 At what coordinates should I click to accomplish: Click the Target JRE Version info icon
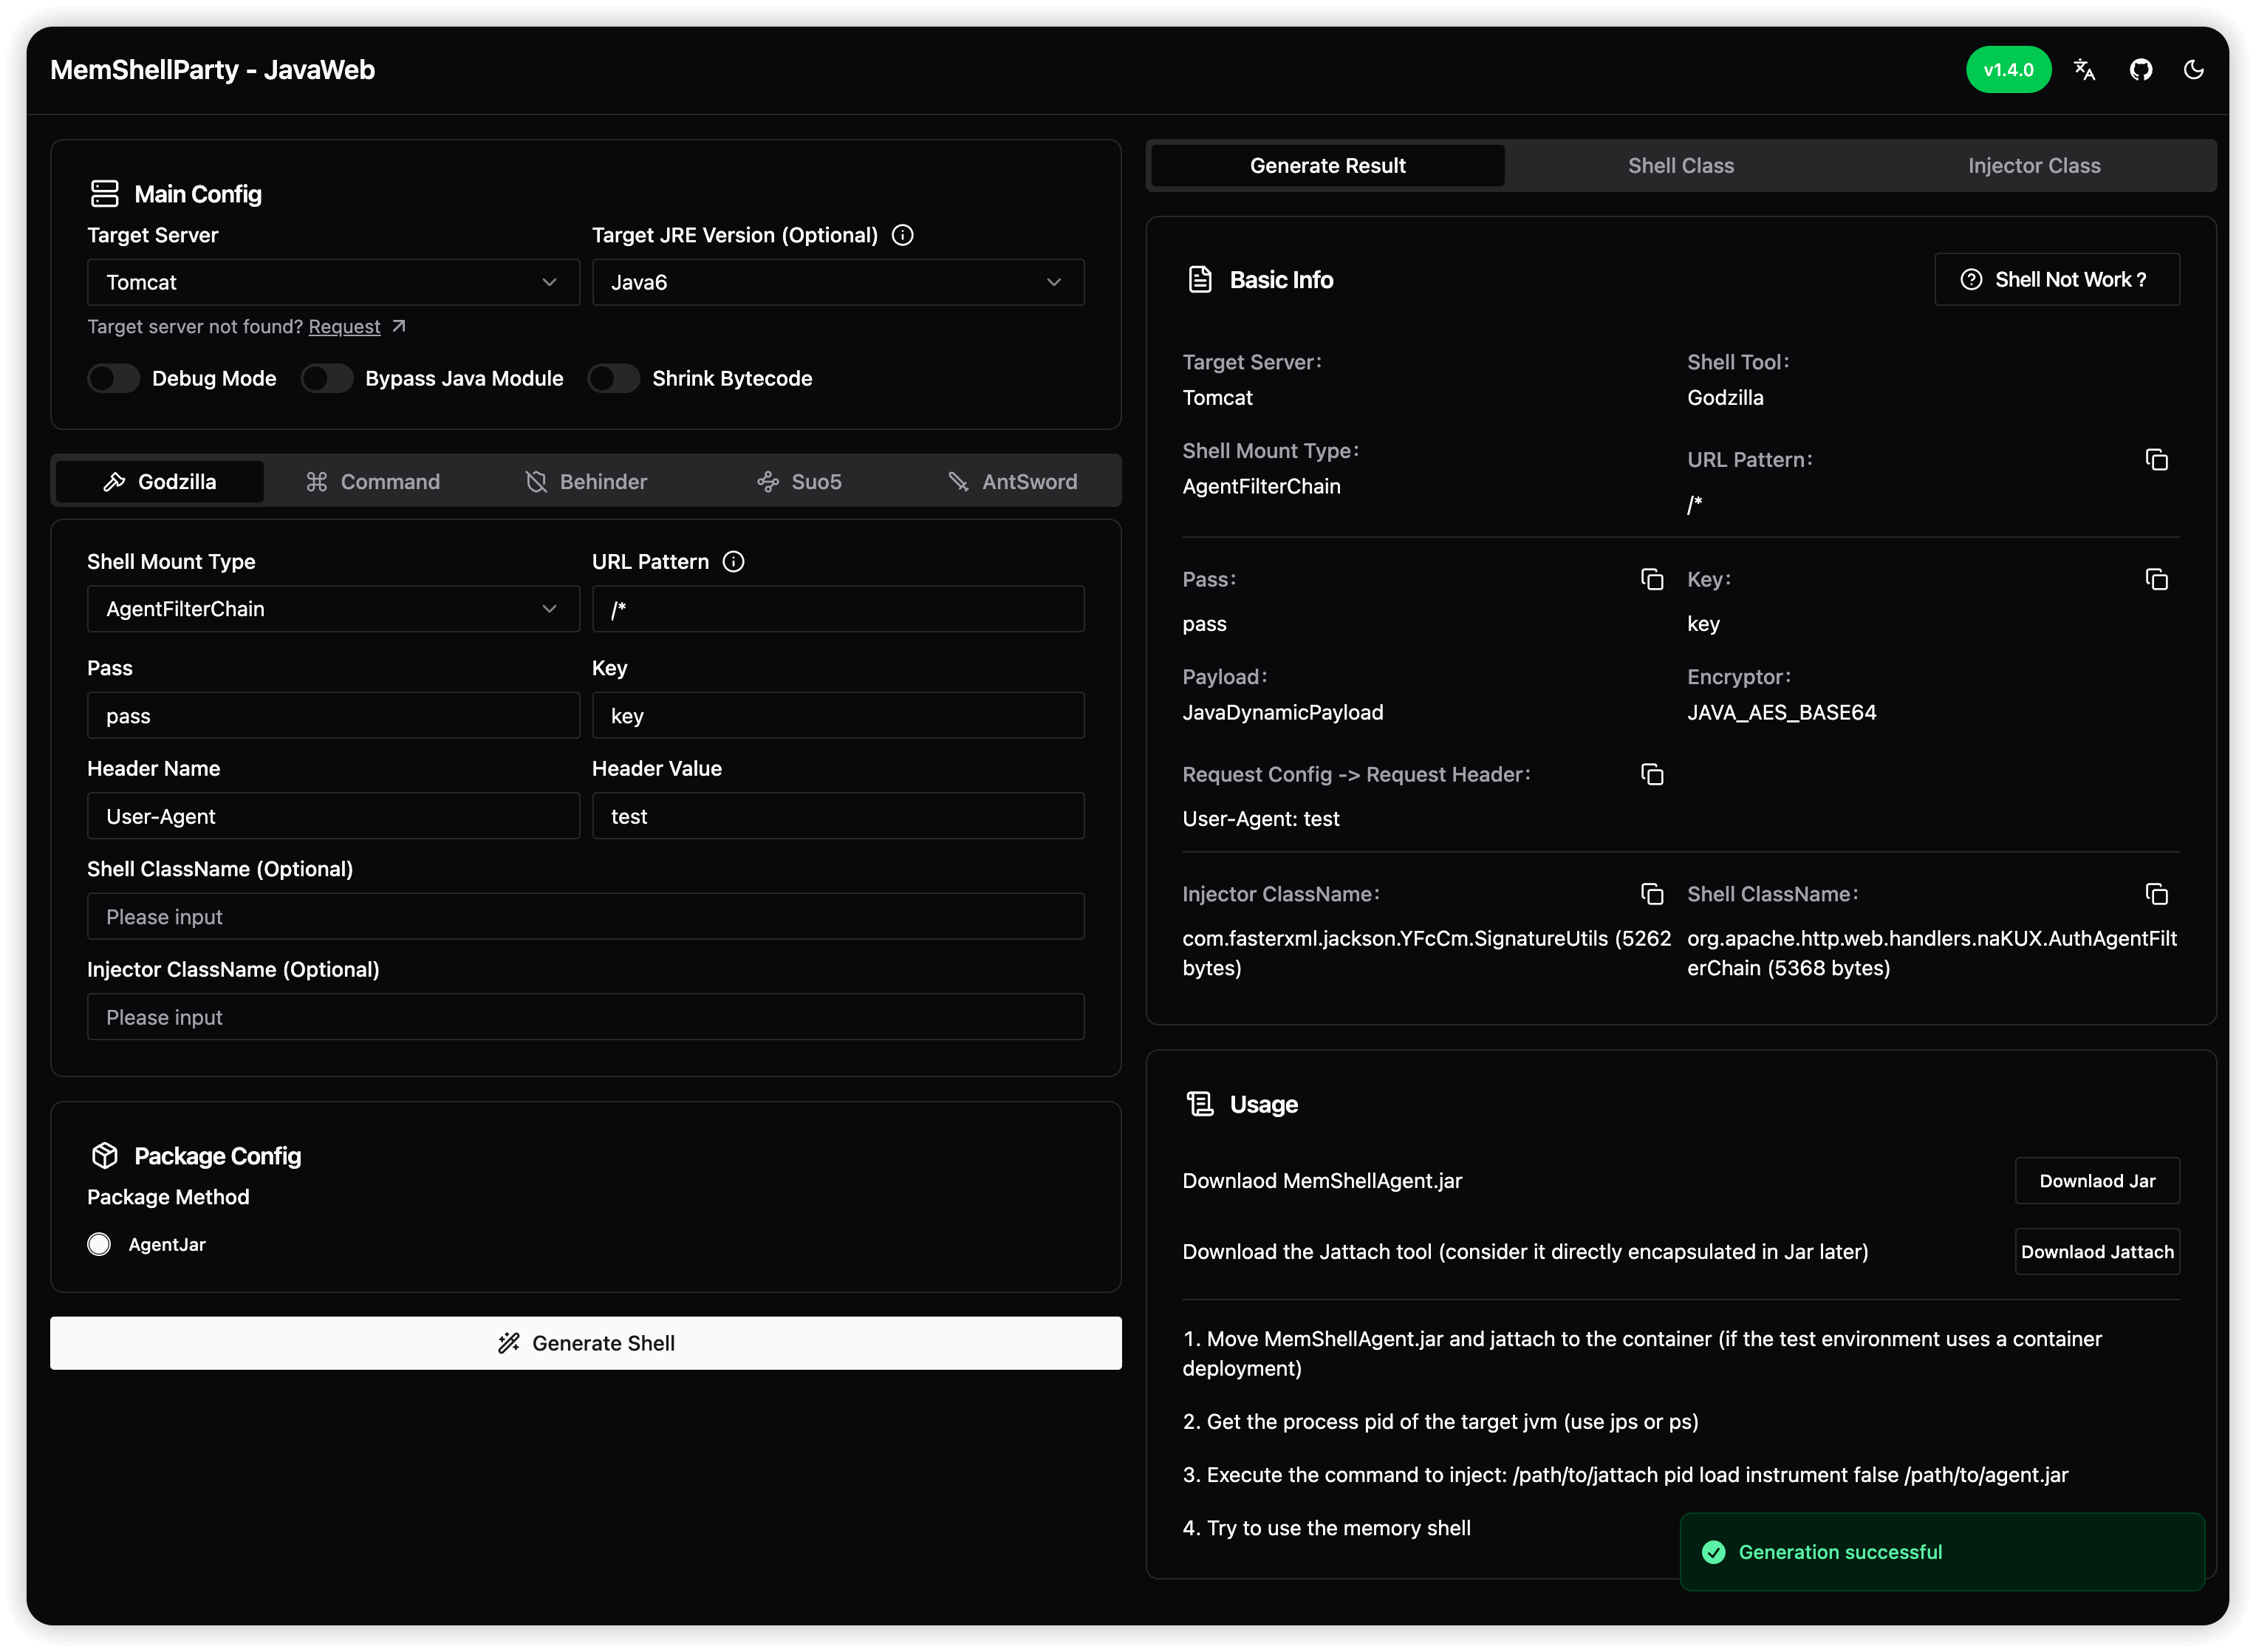(x=903, y=235)
